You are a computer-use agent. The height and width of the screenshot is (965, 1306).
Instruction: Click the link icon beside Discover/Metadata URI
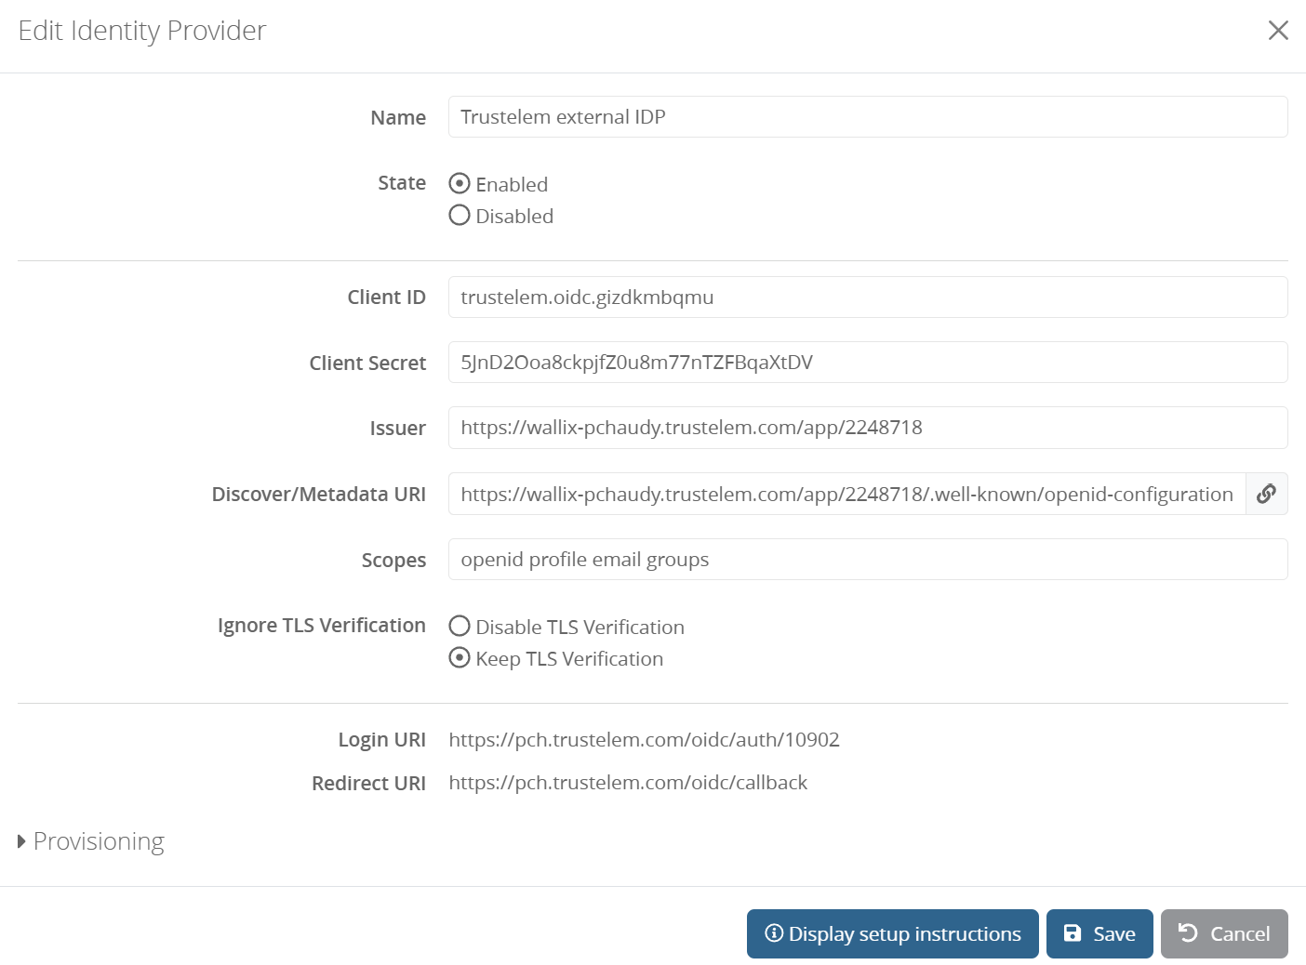(x=1266, y=494)
